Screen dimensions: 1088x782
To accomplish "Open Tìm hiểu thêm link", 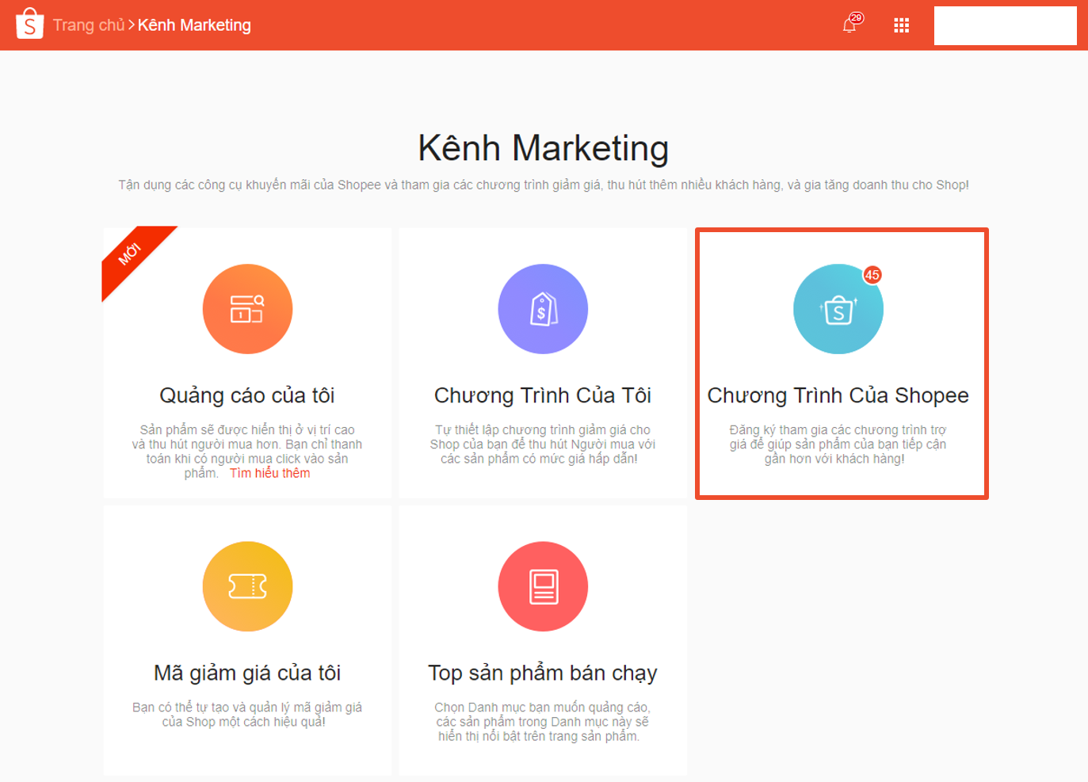I will [269, 473].
